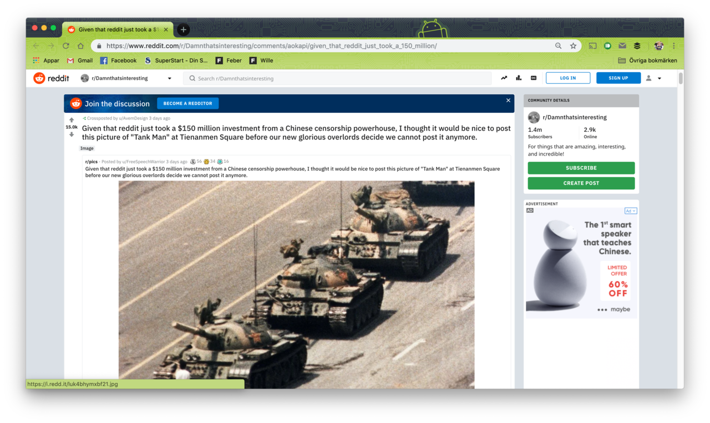Open the All bar-chart icon
This screenshot has height=423, width=710.
(519, 78)
